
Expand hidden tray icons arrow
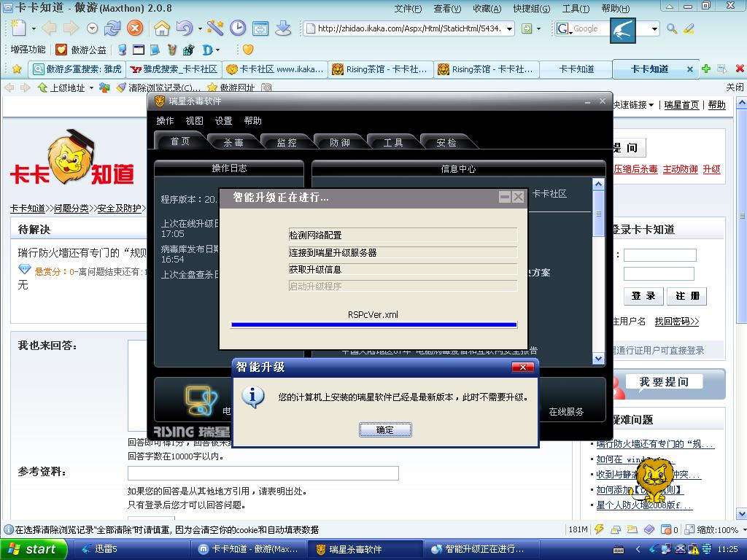(638, 550)
